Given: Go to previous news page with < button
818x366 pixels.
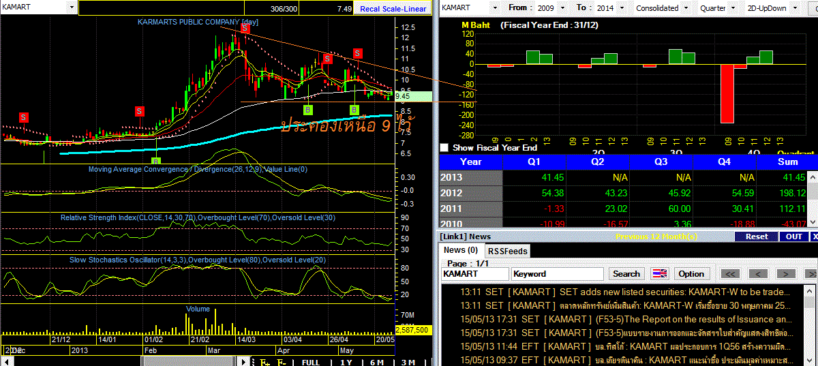Looking at the screenshot, I should (x=758, y=273).
